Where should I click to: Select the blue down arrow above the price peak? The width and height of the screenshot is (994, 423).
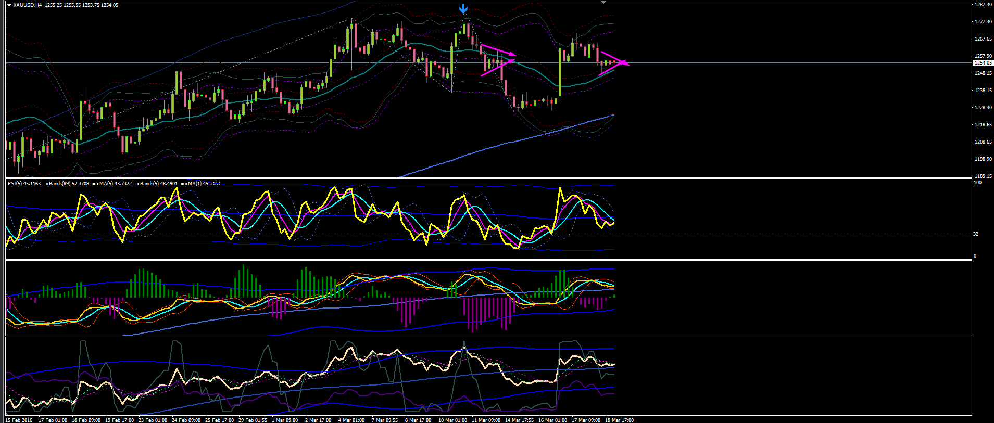[463, 9]
